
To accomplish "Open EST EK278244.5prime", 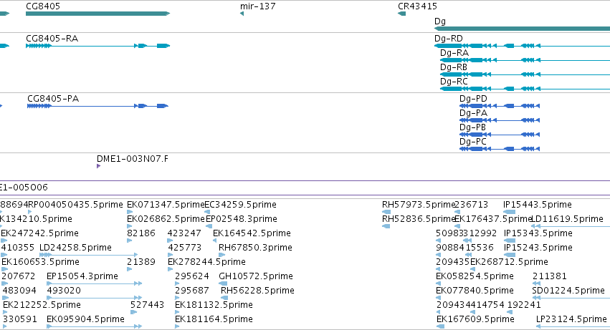I will tap(206, 263).
